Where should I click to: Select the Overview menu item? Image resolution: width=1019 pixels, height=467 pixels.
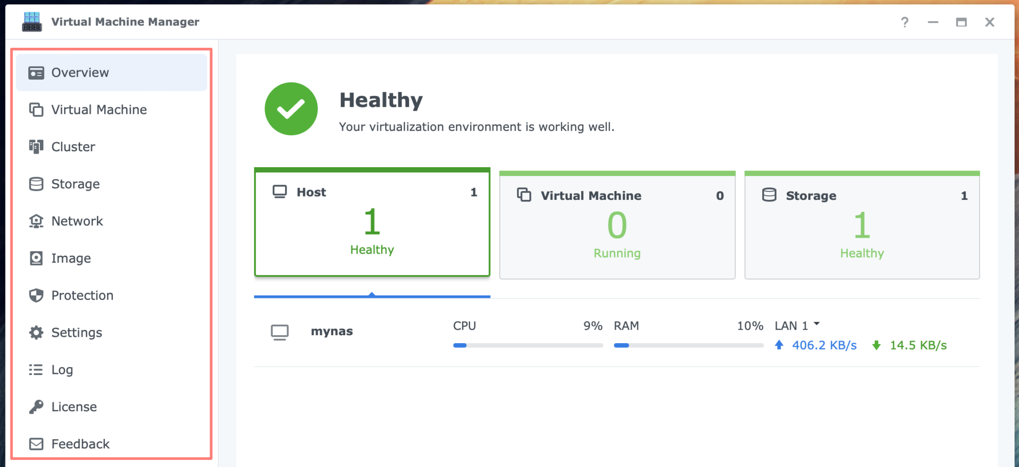(x=80, y=72)
